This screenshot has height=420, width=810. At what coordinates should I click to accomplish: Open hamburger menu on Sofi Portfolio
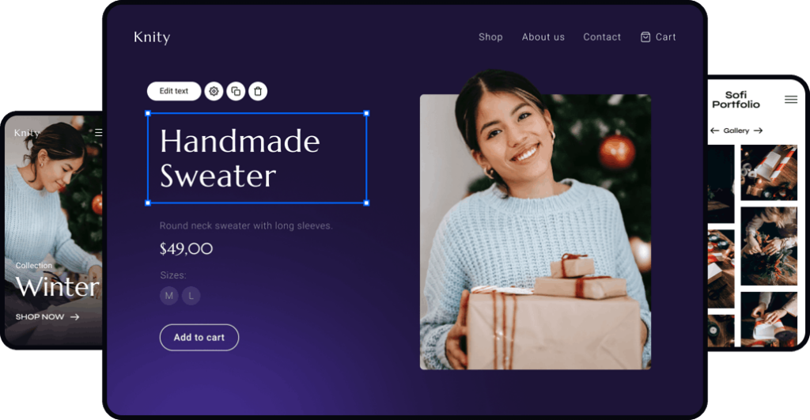[x=790, y=99]
